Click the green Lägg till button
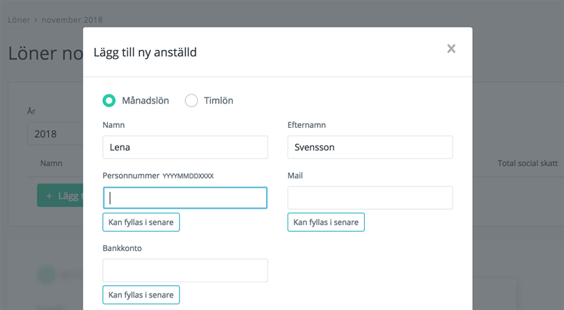This screenshot has height=310, width=564. tap(60, 195)
